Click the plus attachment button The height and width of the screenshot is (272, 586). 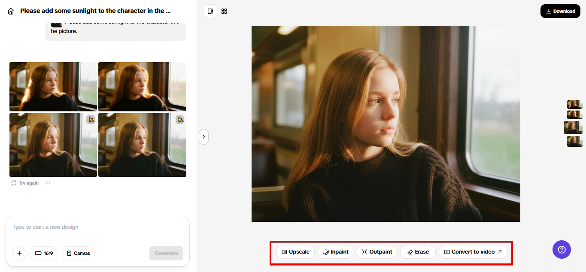[19, 253]
